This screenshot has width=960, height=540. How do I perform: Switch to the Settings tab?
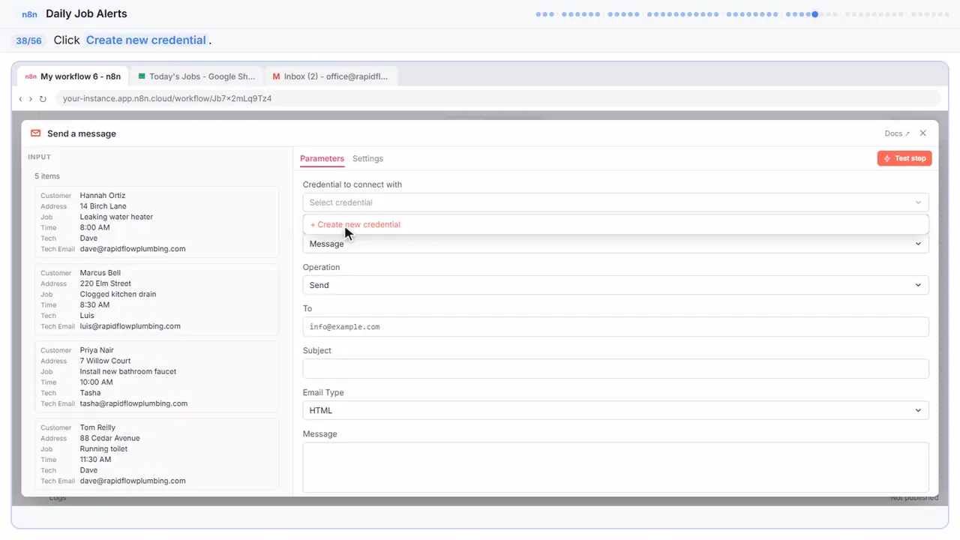click(367, 158)
